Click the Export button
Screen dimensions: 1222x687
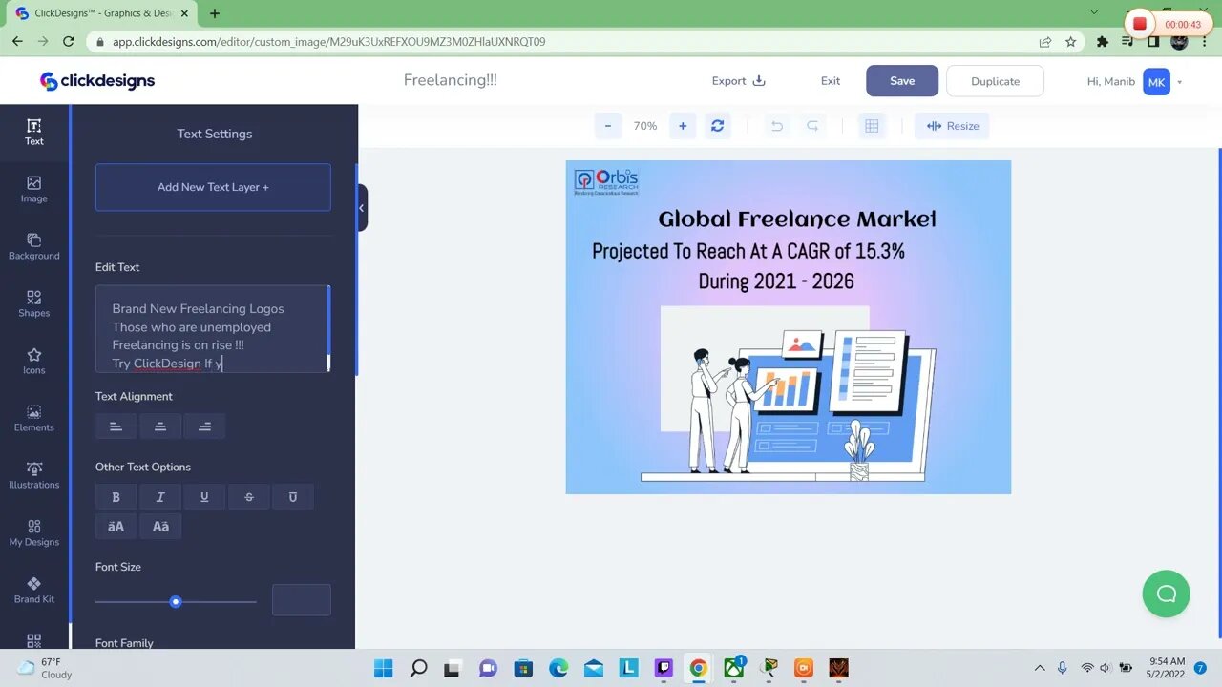tap(739, 81)
